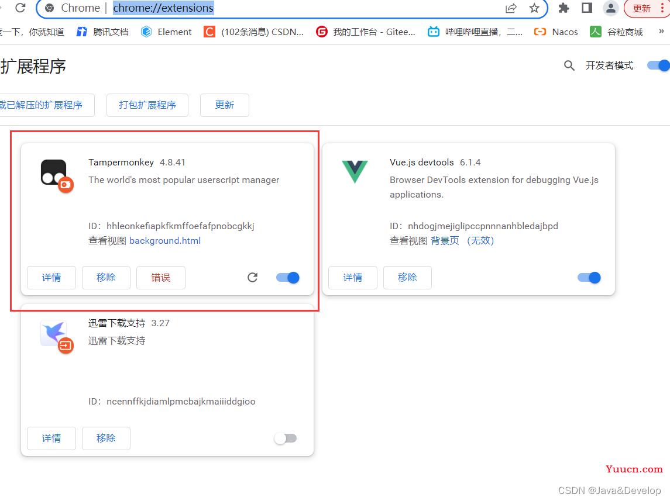Open the 腾讯文档 bookmark

tap(102, 32)
